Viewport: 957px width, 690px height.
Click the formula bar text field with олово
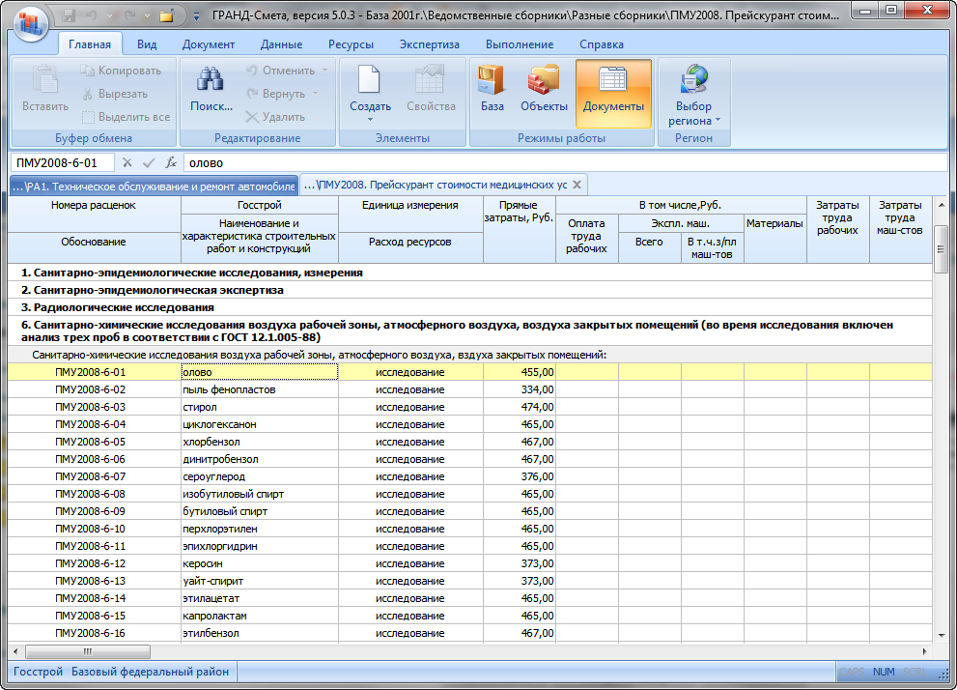(x=560, y=162)
